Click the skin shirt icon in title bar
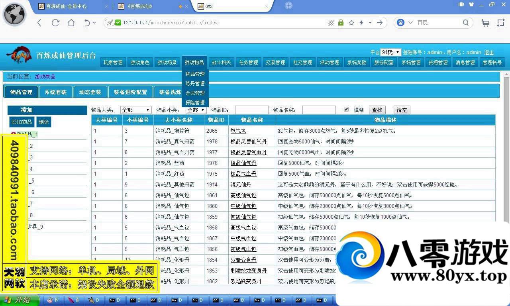510x306 pixels. (471, 4)
